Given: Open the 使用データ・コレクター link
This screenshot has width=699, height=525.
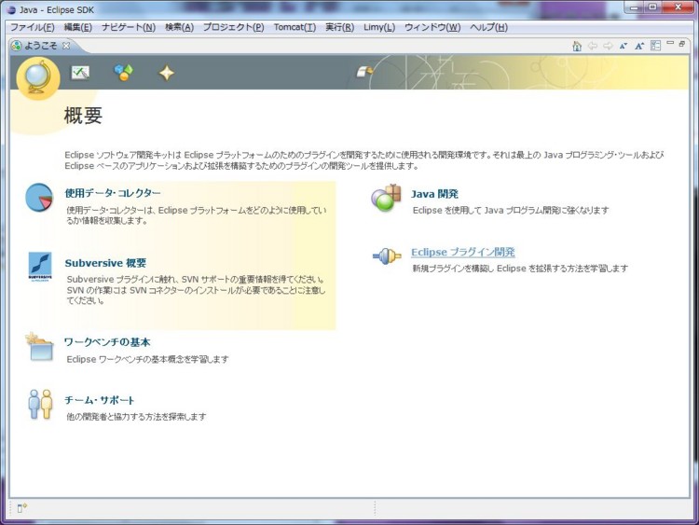Looking at the screenshot, I should click(x=113, y=193).
